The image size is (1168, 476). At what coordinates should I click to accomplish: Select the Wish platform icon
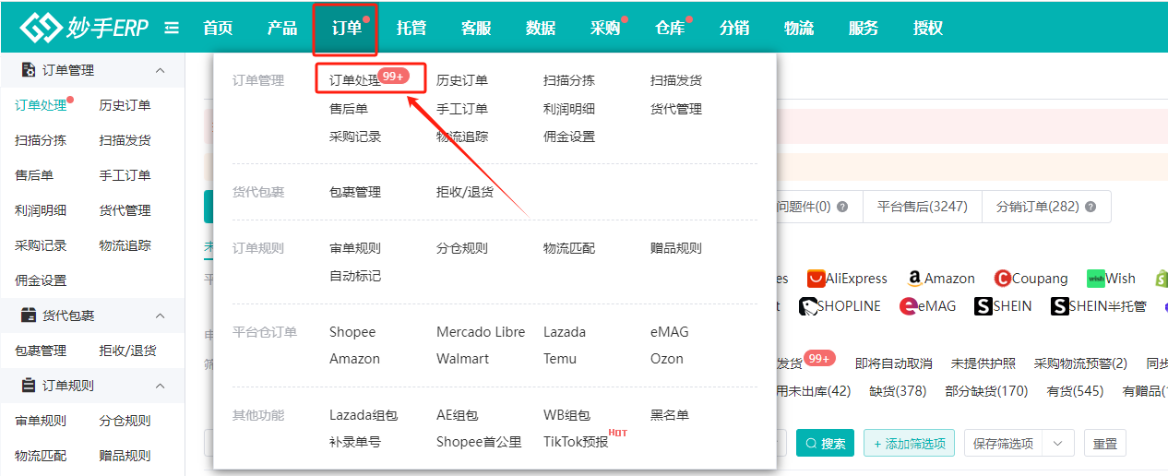(x=1096, y=279)
